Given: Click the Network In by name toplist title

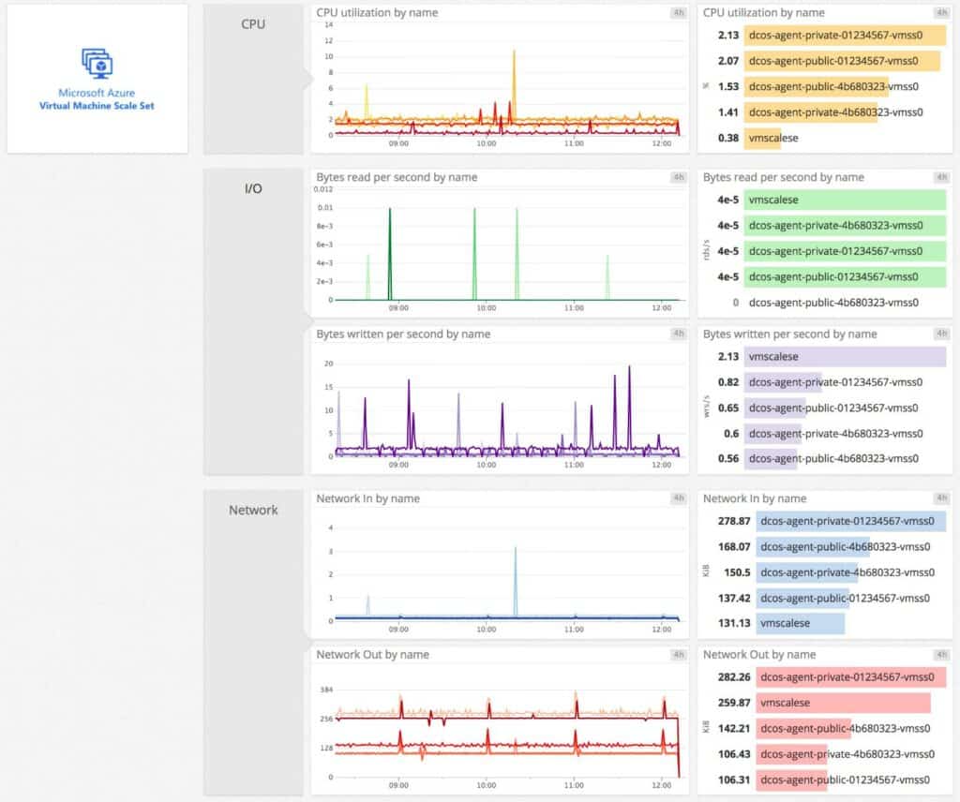Looking at the screenshot, I should click(755, 498).
